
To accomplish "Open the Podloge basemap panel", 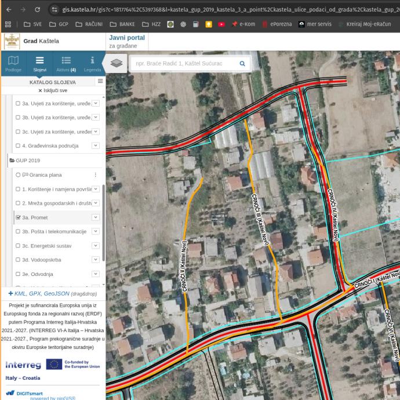I will (13, 64).
